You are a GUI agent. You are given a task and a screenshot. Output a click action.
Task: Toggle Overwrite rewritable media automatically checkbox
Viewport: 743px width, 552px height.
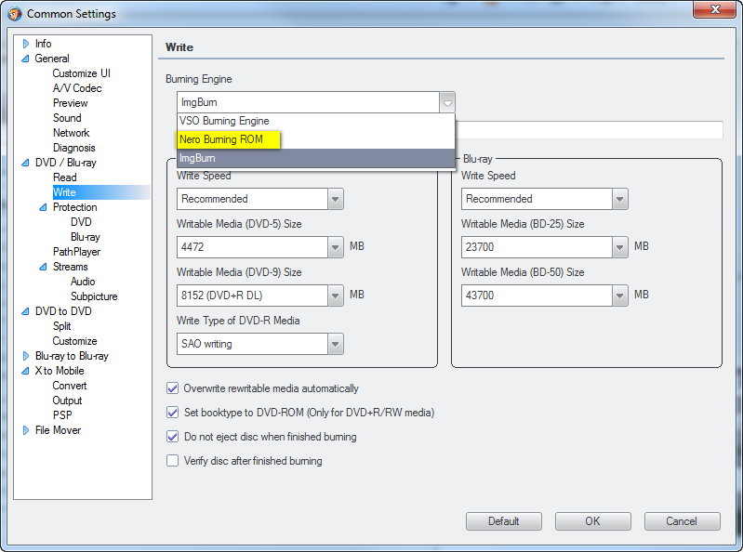[x=172, y=388]
